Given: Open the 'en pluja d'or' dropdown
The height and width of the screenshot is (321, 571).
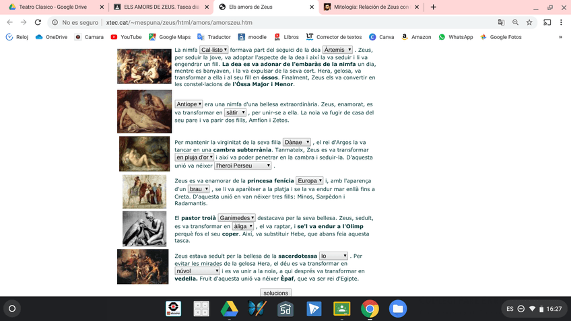Looking at the screenshot, I should [195, 157].
